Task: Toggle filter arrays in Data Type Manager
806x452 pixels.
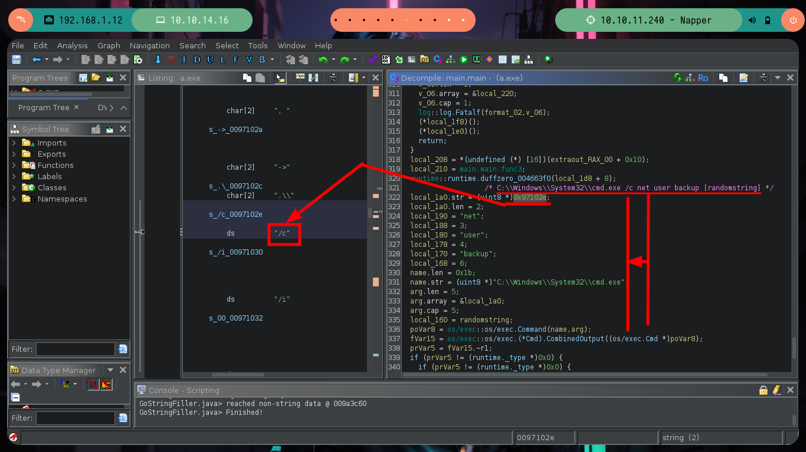Action: tap(93, 384)
